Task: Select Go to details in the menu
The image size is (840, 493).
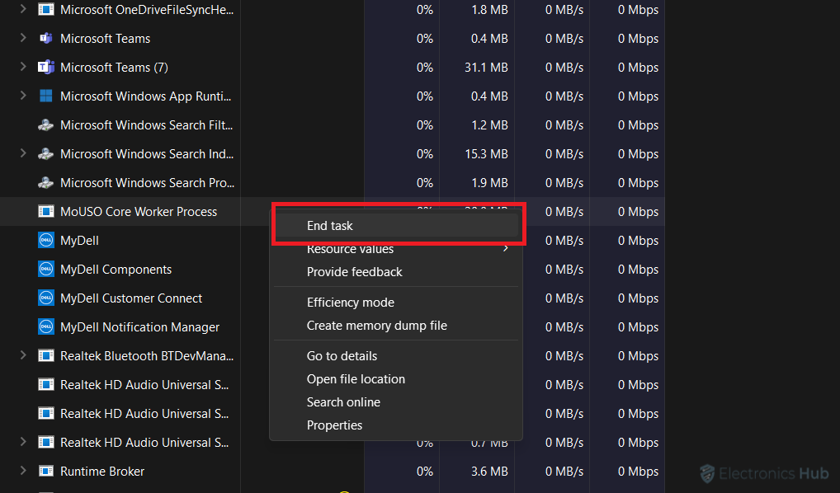Action: pos(396,356)
